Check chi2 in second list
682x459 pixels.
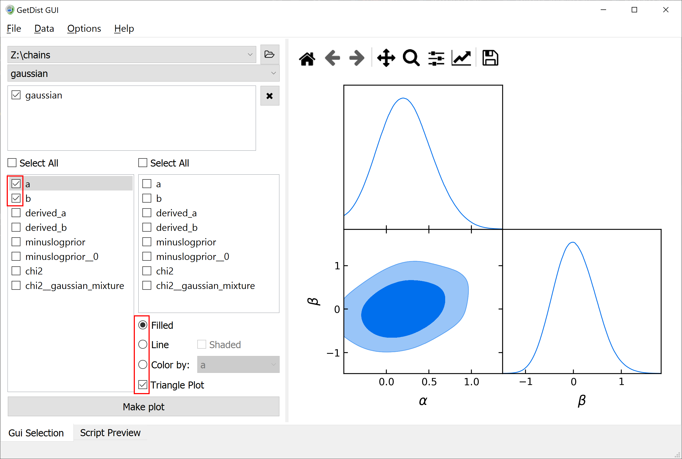pyautogui.click(x=147, y=271)
